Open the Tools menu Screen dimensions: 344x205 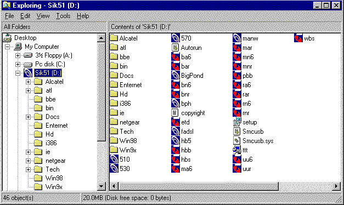coord(63,16)
